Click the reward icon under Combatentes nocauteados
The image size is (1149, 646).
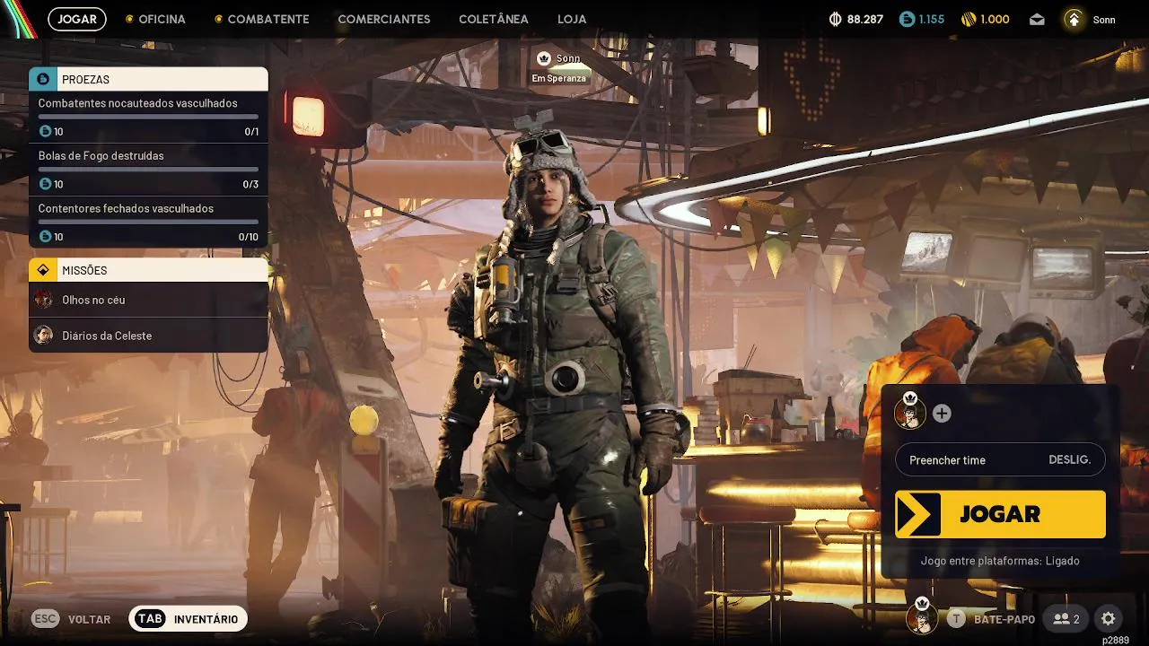coord(46,131)
